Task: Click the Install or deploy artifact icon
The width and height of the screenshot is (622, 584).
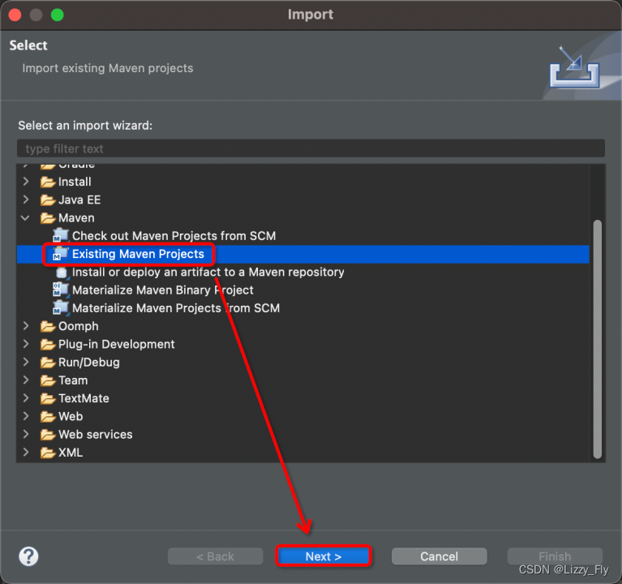Action: 62,273
